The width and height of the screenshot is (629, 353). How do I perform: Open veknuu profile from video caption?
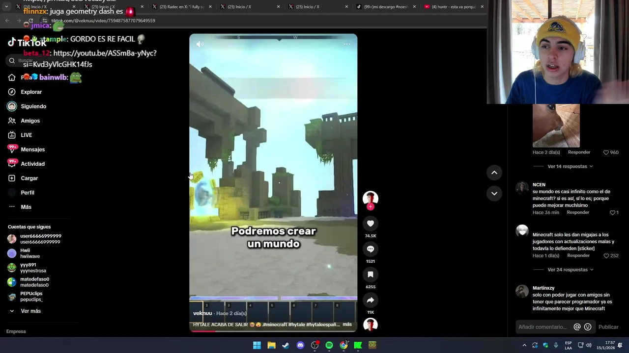(202, 313)
